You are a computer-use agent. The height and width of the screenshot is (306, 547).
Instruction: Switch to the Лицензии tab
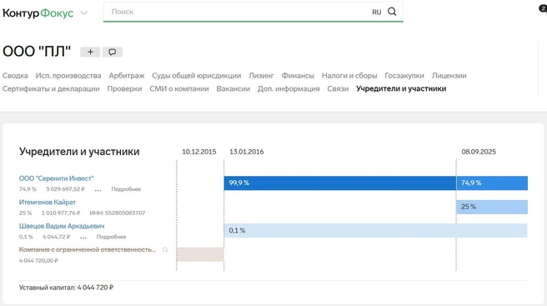point(449,75)
